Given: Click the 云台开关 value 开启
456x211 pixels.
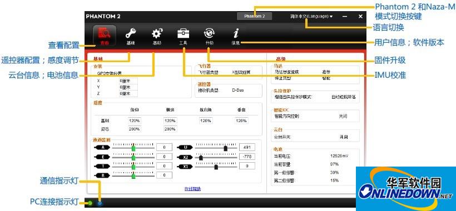Looking at the screenshot, I should 344,137.
